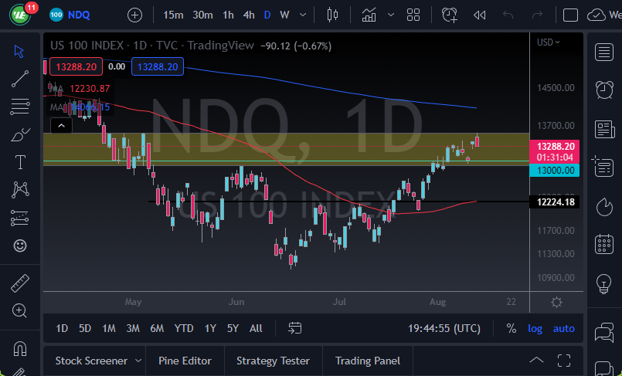Open the Calendar panel icon

point(604,245)
